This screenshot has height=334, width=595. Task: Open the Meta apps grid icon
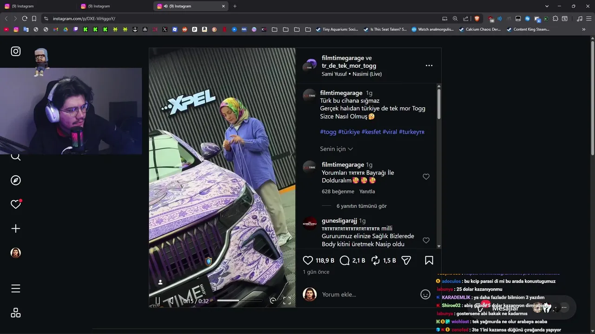tap(16, 313)
